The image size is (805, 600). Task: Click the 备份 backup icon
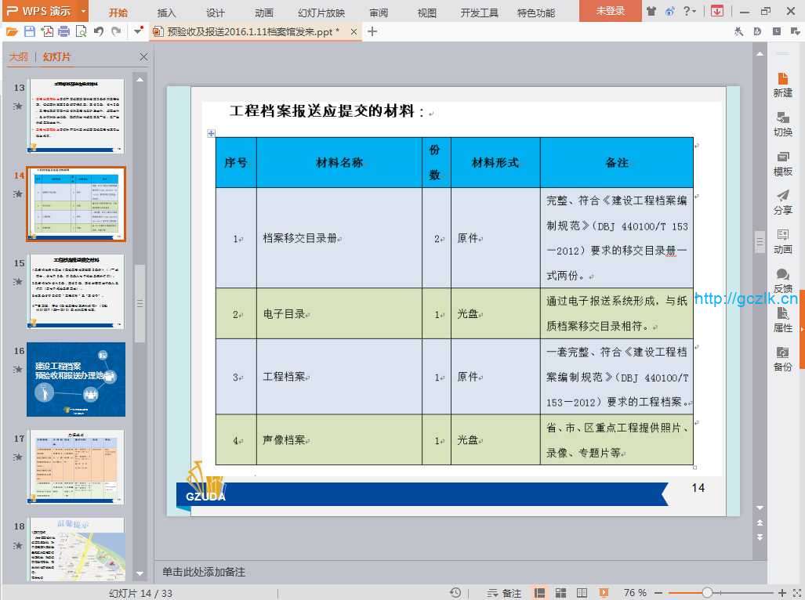pos(782,358)
